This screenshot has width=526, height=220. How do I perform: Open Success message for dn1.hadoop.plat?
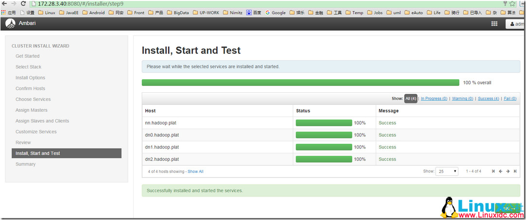tap(387, 147)
